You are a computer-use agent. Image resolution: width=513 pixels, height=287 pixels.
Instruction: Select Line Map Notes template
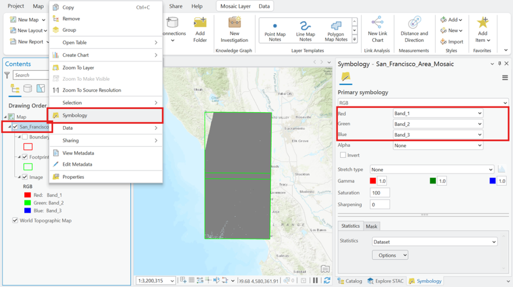click(305, 31)
